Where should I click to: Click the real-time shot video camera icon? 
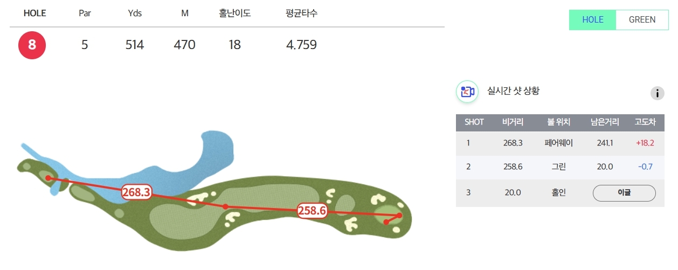click(x=467, y=92)
